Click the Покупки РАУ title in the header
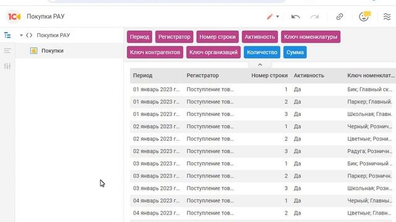 46,17
